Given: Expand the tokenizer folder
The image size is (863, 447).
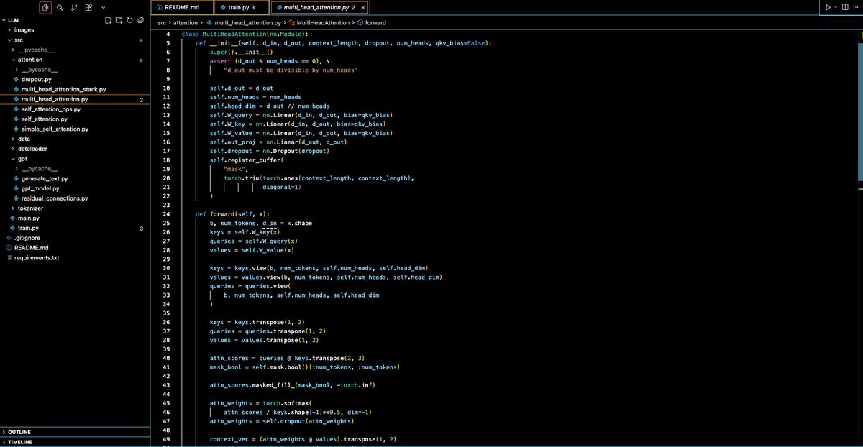Looking at the screenshot, I should [x=75, y=208].
